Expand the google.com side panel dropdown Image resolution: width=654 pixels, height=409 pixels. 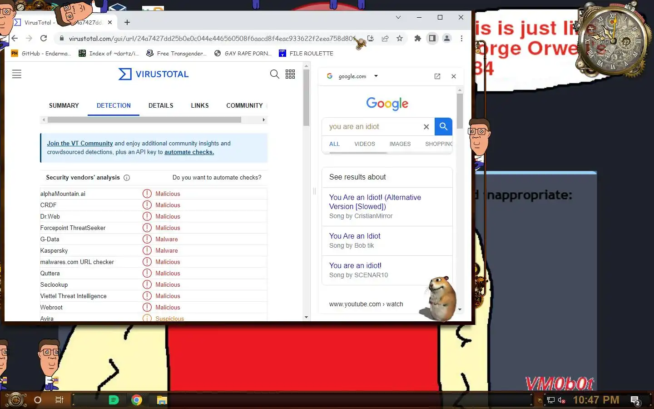click(x=376, y=76)
